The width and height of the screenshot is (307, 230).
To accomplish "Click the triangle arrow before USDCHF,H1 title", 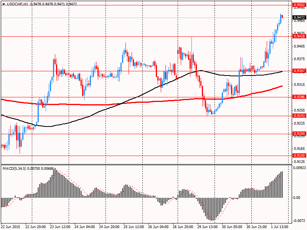I will pyautogui.click(x=3, y=4).
